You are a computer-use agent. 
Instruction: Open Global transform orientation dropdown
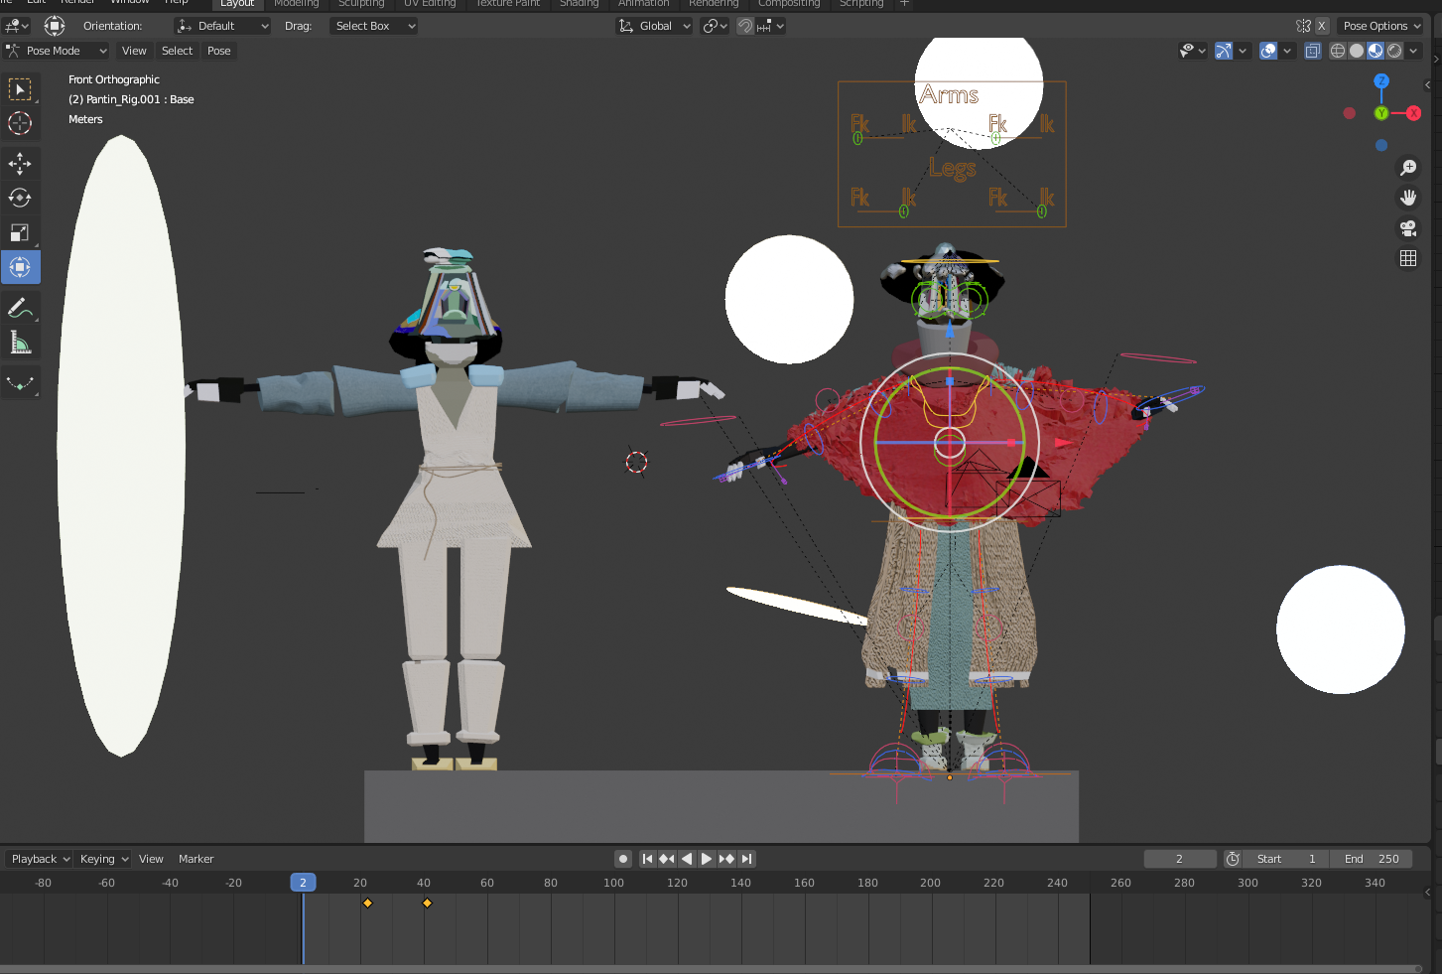655,26
